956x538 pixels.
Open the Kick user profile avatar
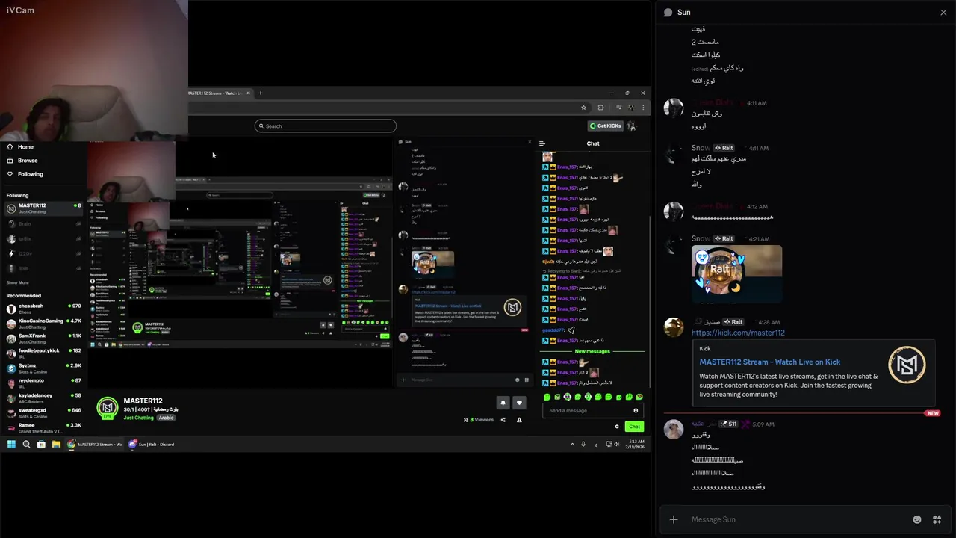point(632,126)
